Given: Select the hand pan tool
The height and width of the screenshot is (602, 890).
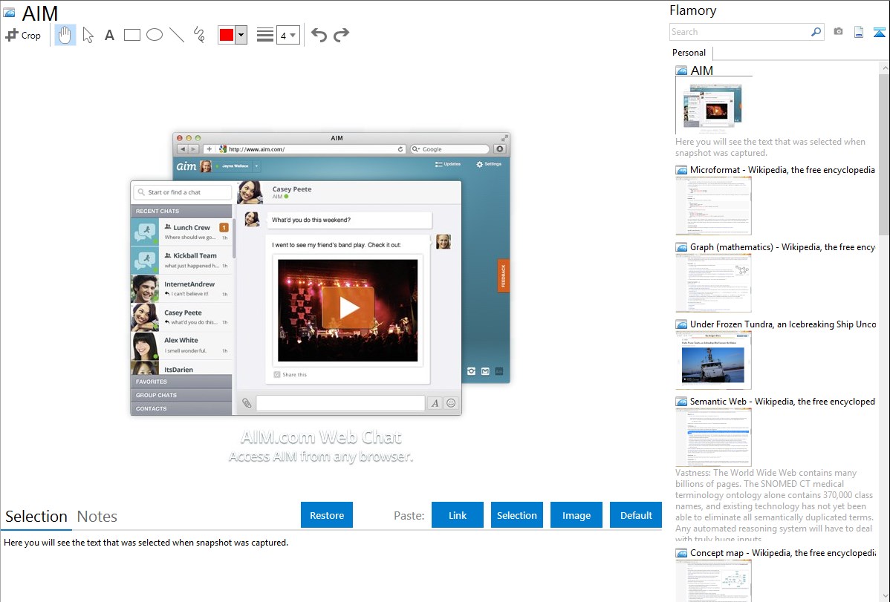Looking at the screenshot, I should click(x=65, y=35).
